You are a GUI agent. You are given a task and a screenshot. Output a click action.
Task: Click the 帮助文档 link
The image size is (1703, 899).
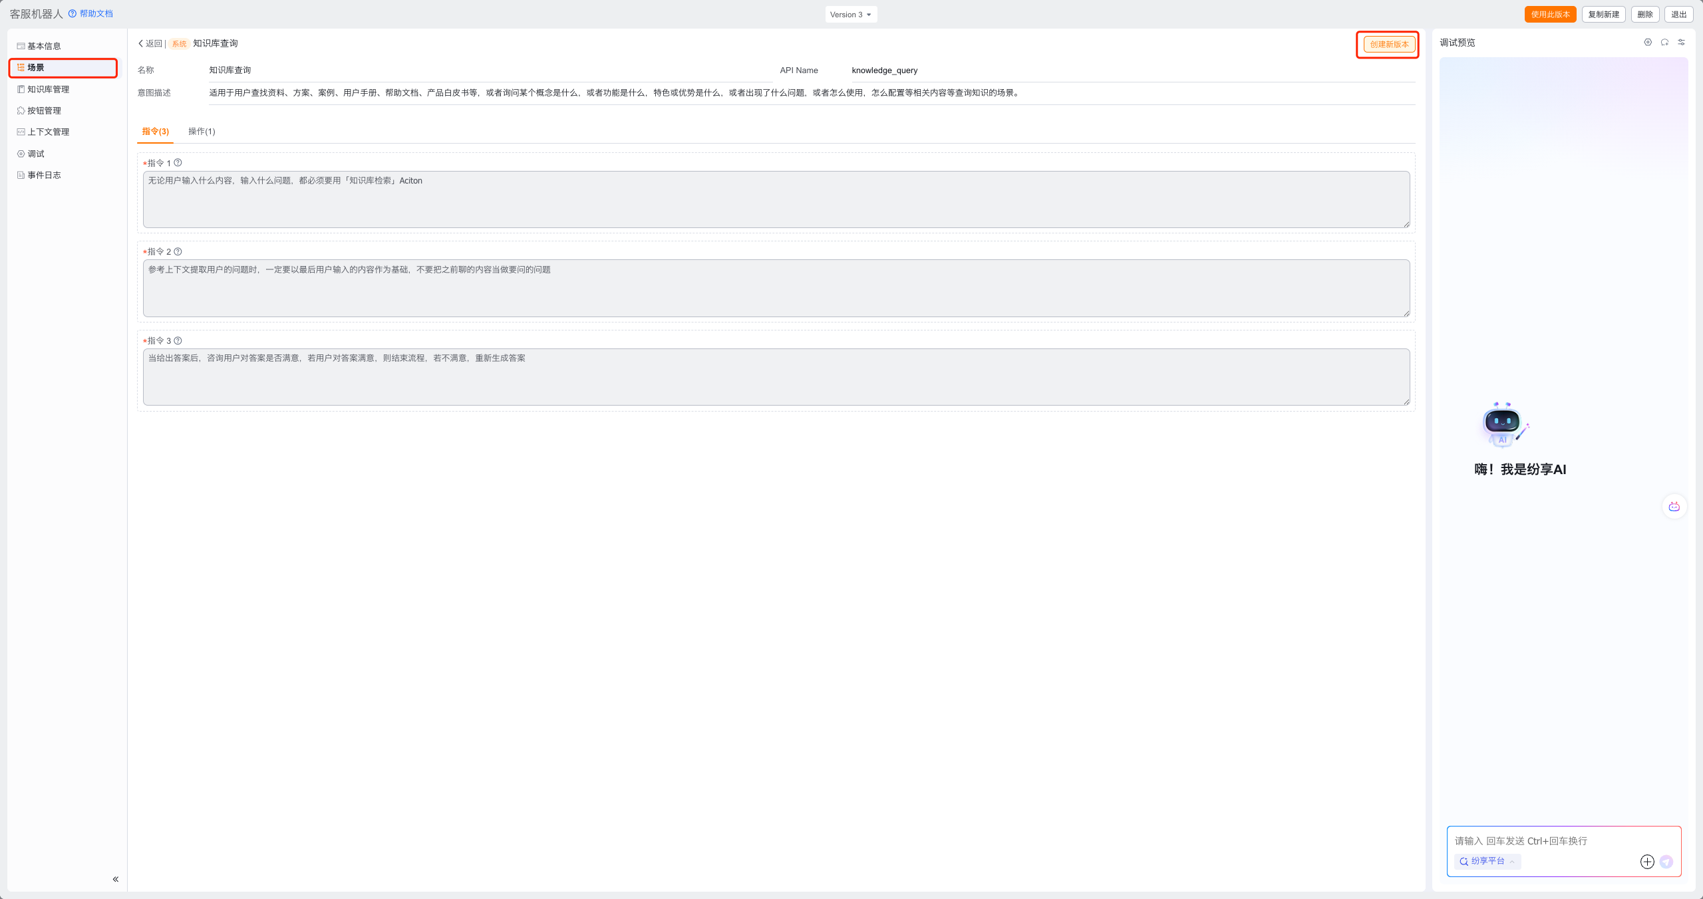point(95,14)
